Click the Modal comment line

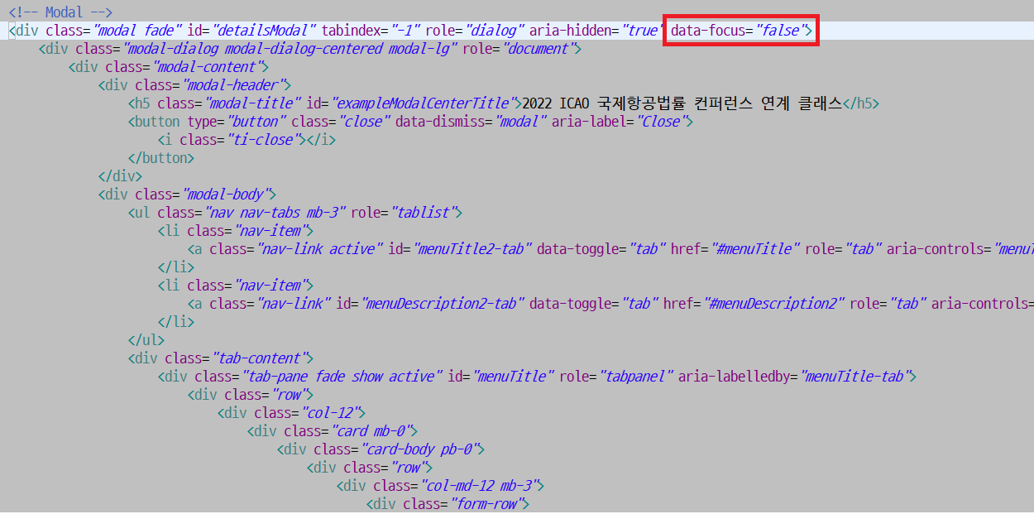click(x=62, y=12)
